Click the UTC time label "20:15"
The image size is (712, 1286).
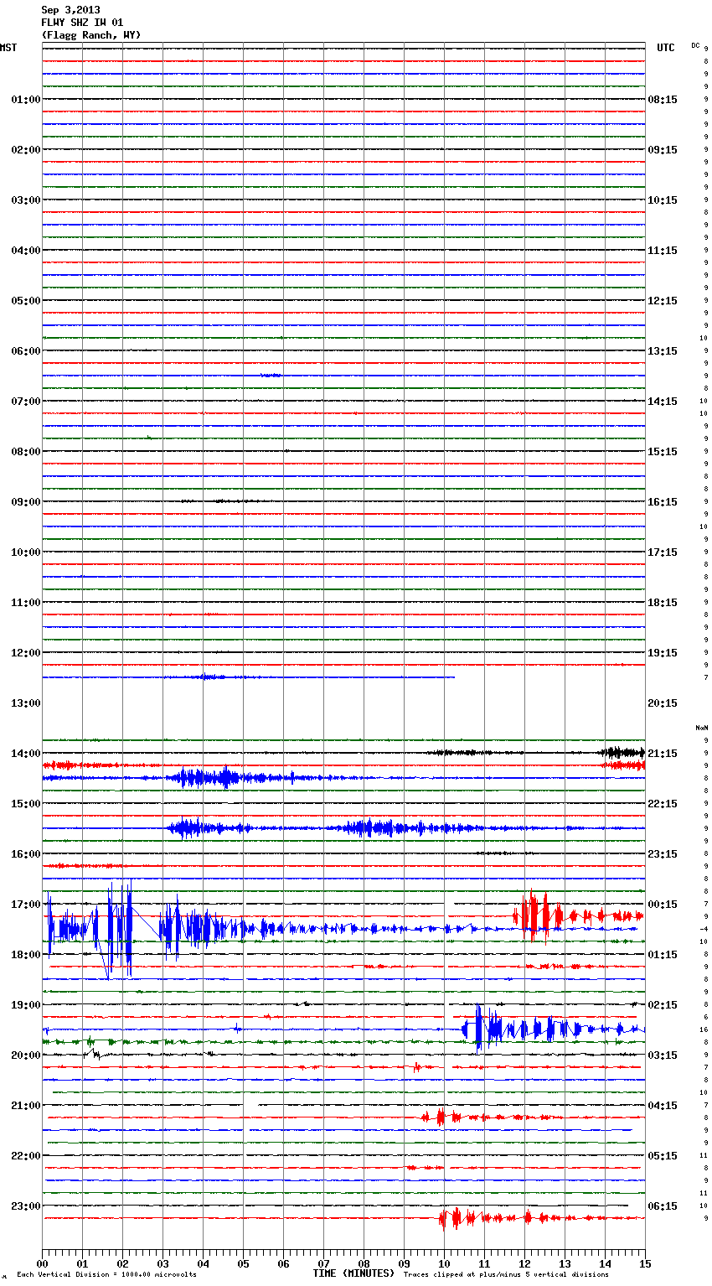pyautogui.click(x=663, y=703)
